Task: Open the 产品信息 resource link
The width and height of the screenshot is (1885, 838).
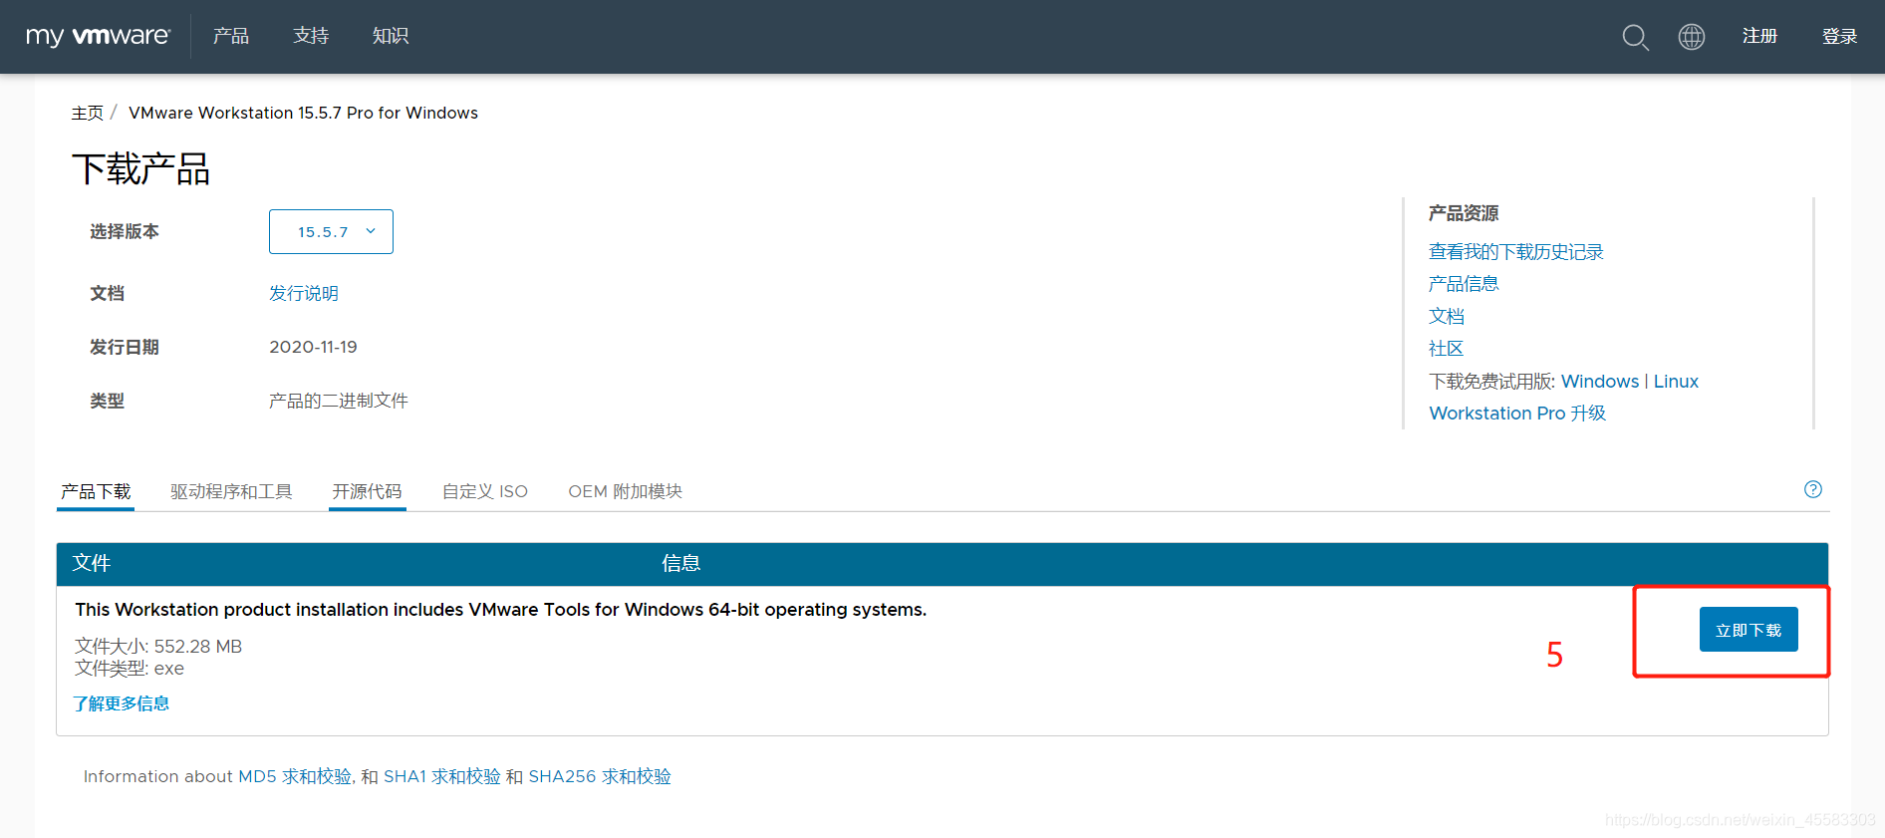Action: click(1464, 284)
